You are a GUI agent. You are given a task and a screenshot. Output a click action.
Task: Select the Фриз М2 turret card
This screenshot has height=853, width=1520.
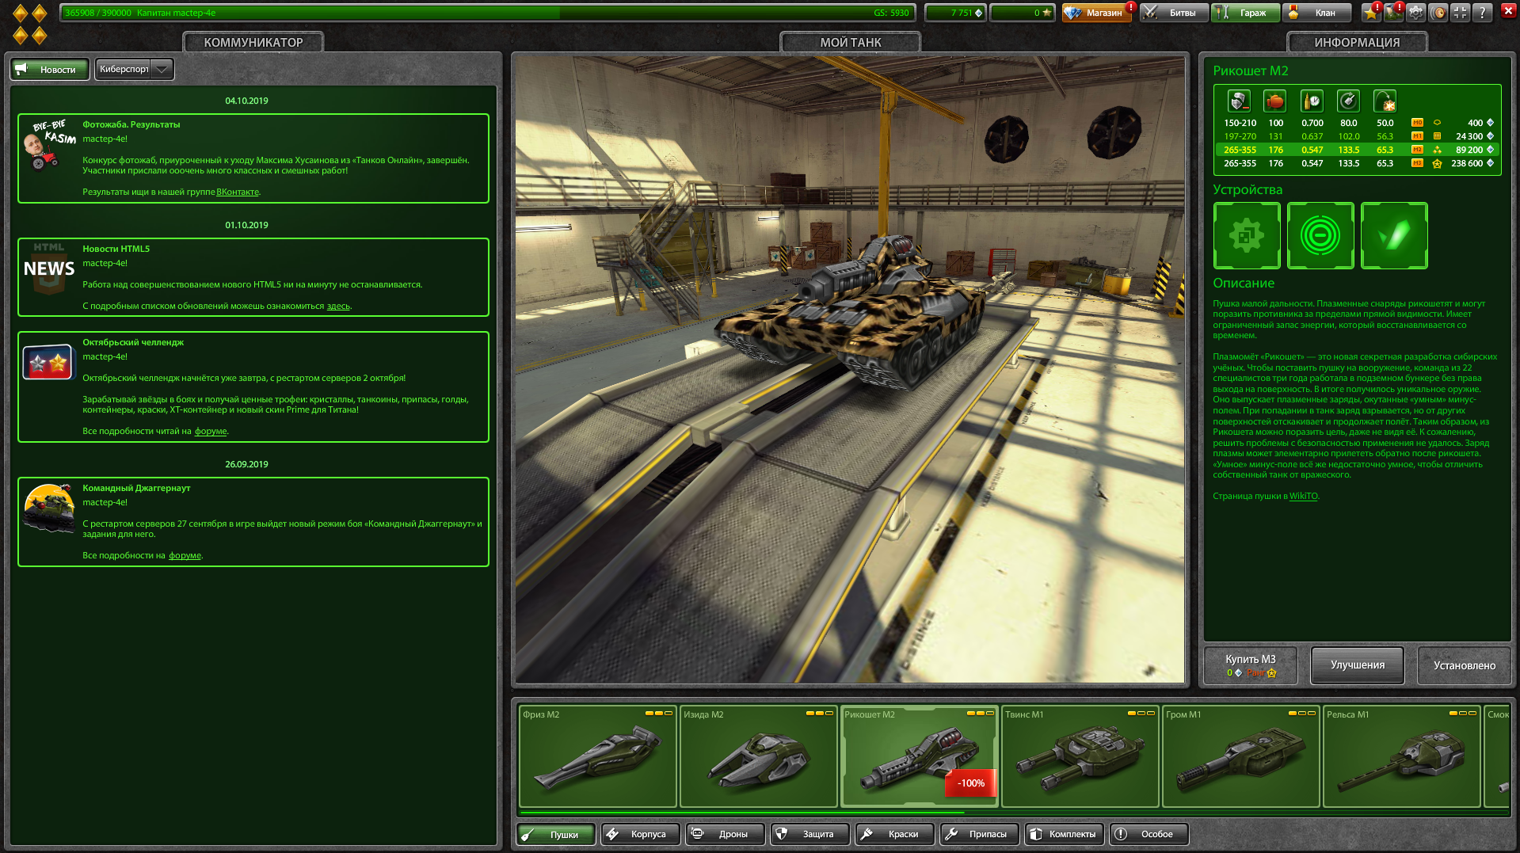pos(598,756)
